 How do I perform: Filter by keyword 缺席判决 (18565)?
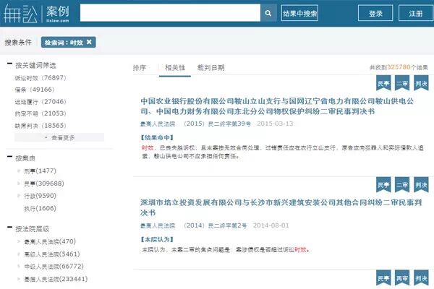tap(41, 126)
